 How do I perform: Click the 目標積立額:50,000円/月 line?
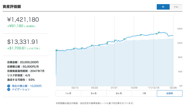coord(23,67)
